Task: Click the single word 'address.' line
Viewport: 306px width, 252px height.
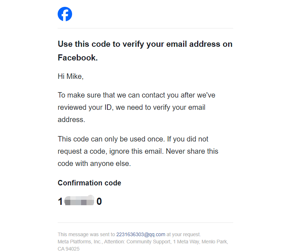Action: 71,120
